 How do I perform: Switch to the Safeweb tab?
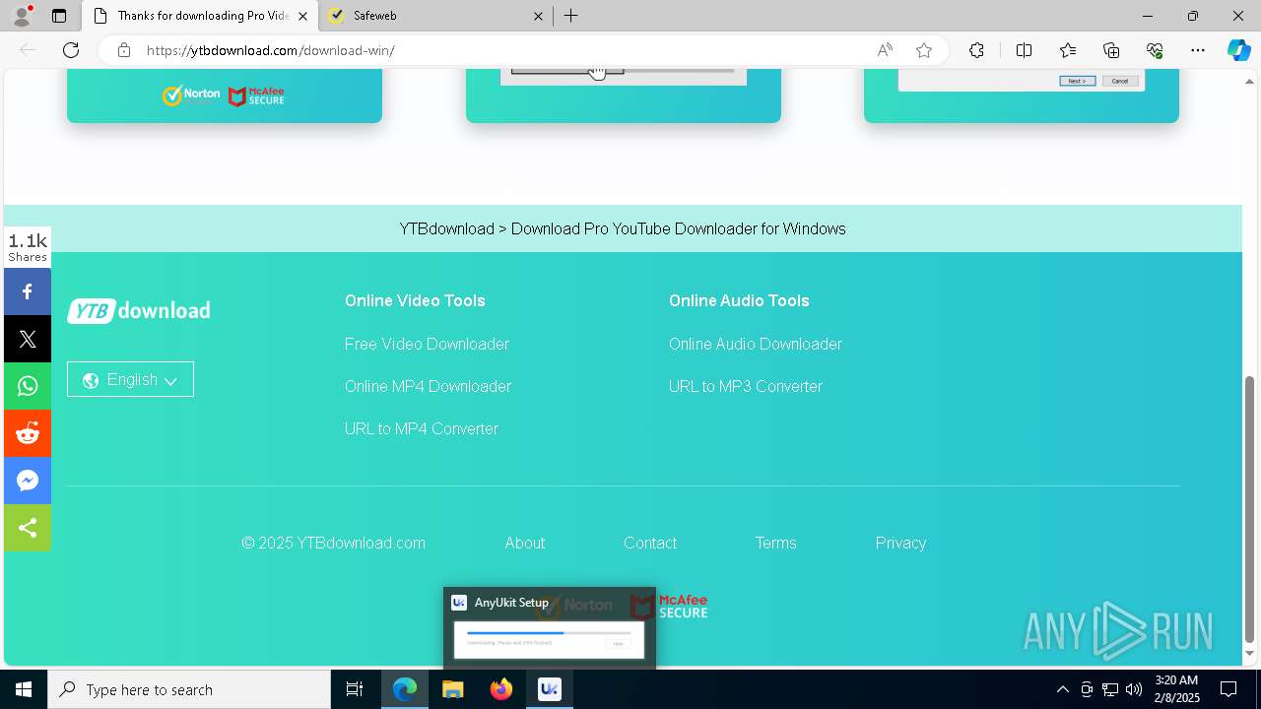tap(433, 16)
